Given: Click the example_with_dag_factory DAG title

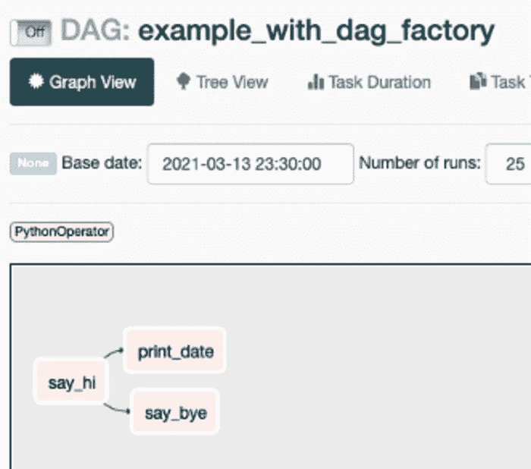Looking at the screenshot, I should [316, 31].
